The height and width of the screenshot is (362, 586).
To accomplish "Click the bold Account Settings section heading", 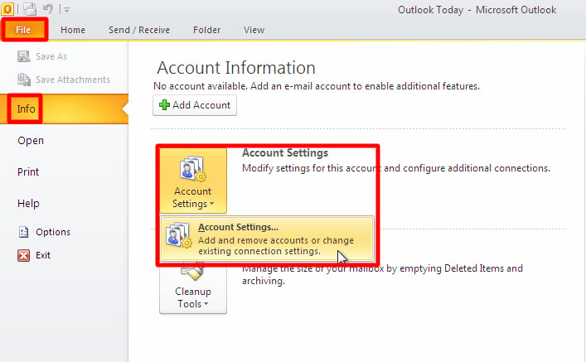I will pyautogui.click(x=285, y=152).
